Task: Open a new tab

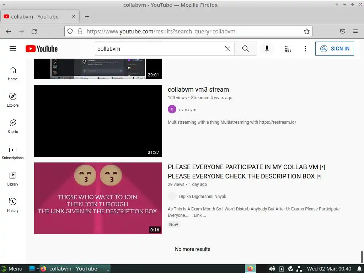Action: (x=87, y=16)
